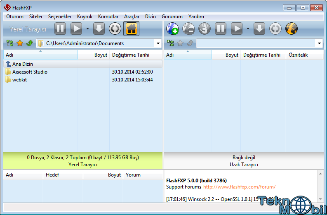Pause the remote pane transfer
This screenshot has width=327, height=215.
221,29
